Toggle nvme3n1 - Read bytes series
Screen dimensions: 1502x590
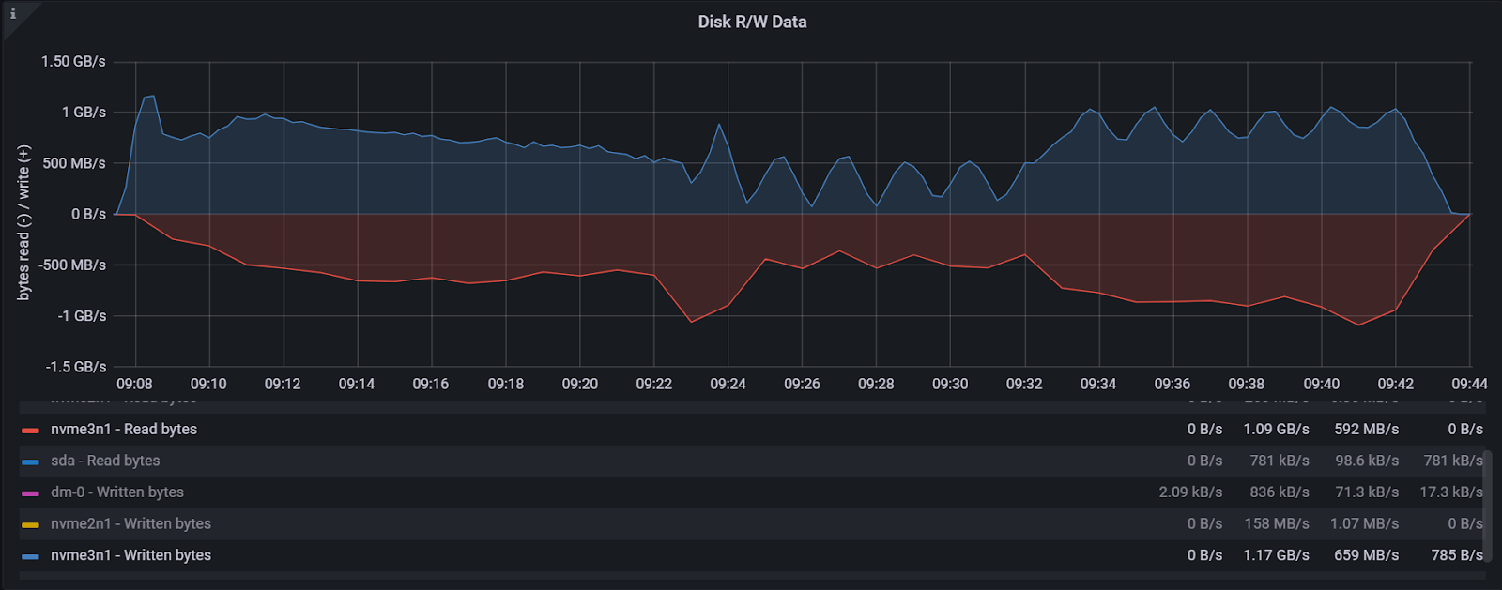click(124, 429)
